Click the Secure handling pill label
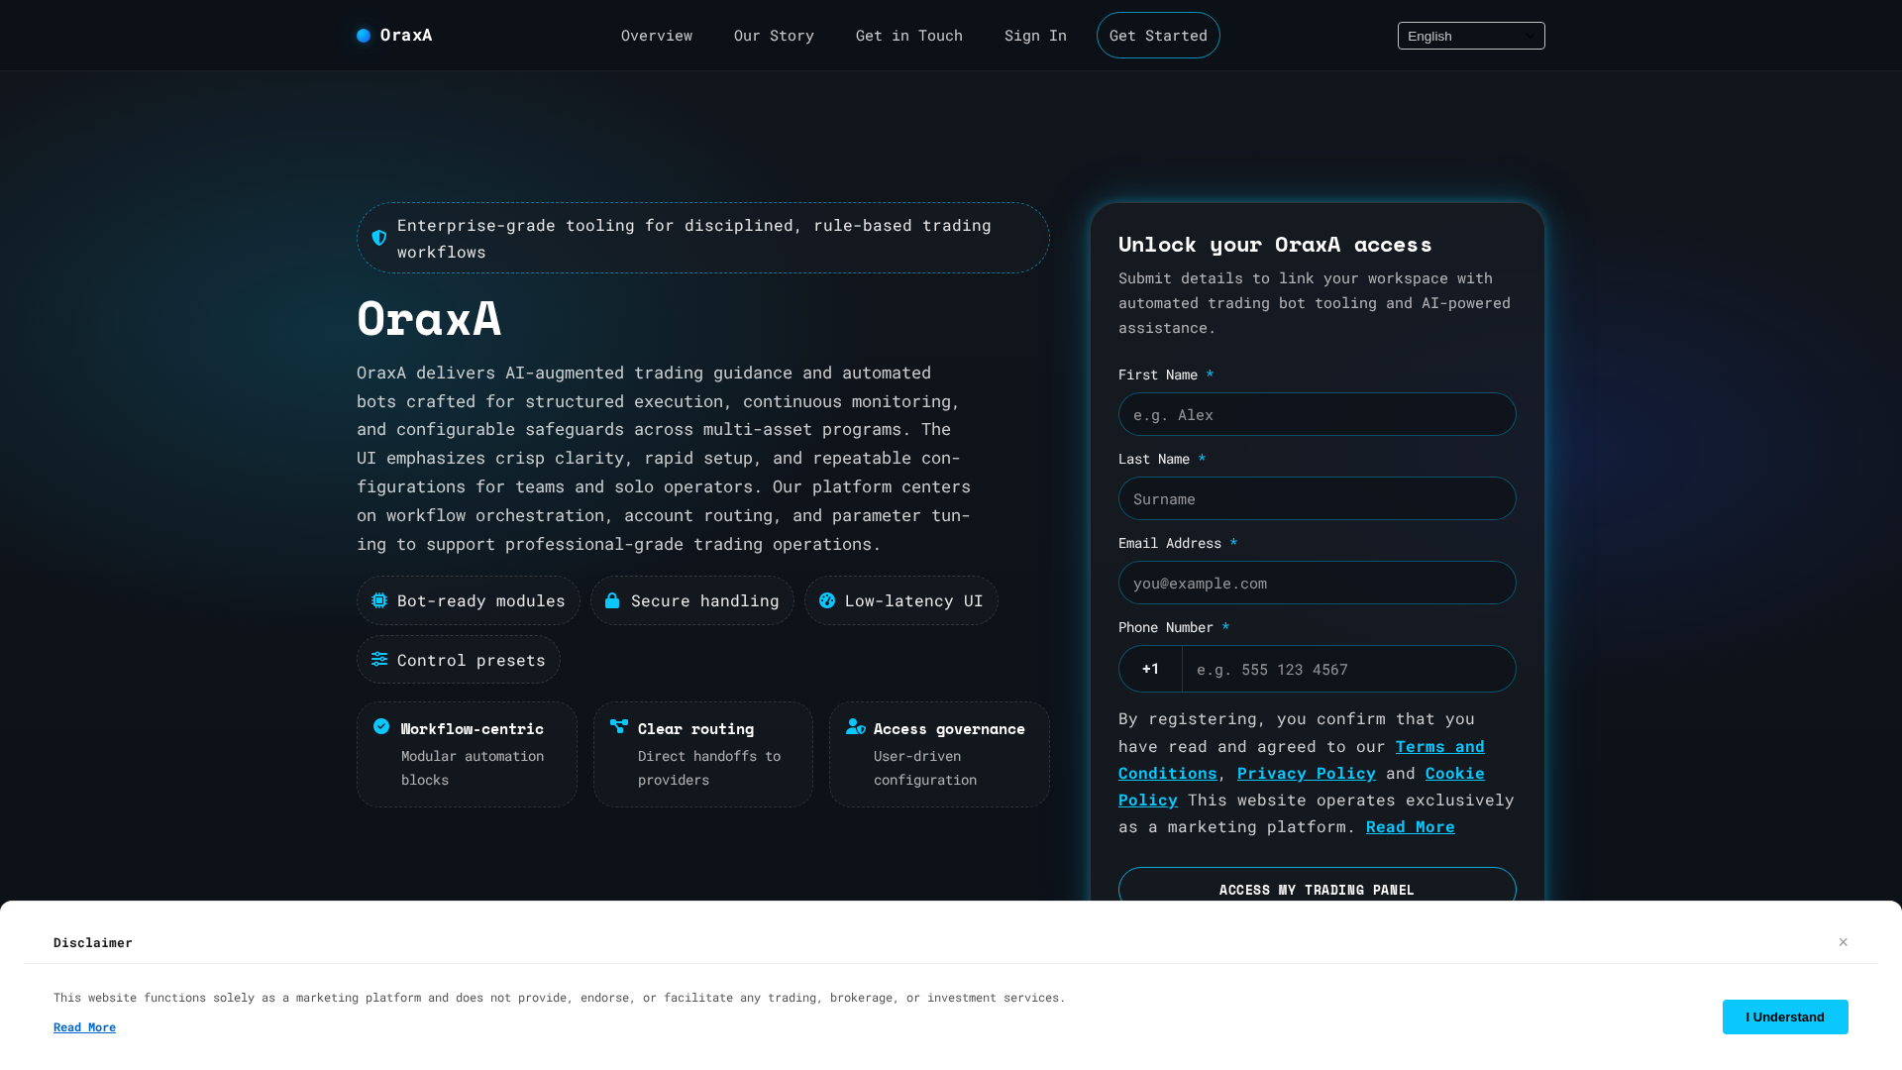This screenshot has width=1902, height=1070. (x=705, y=600)
